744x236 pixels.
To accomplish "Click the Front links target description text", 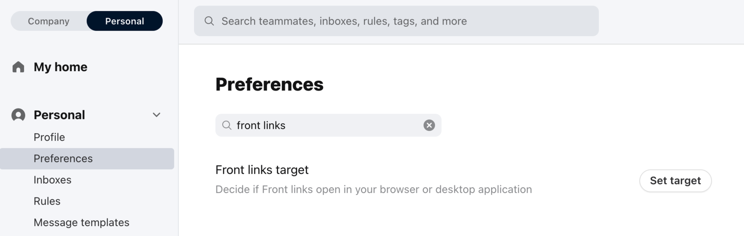I will (x=374, y=189).
